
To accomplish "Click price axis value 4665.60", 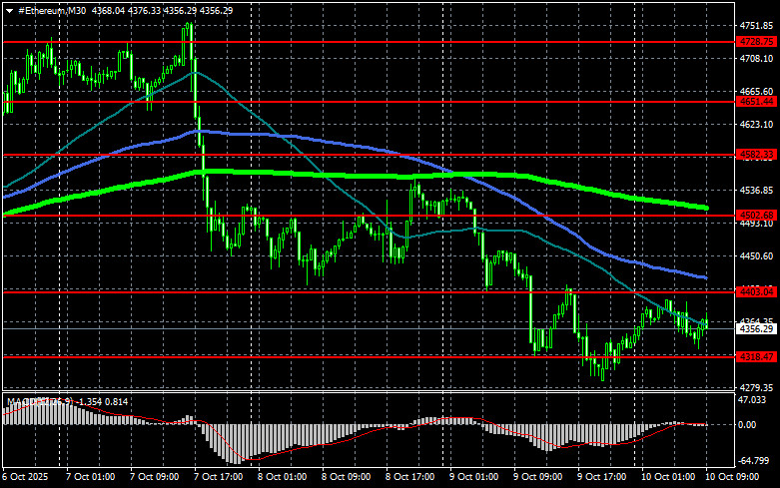I will (756, 92).
